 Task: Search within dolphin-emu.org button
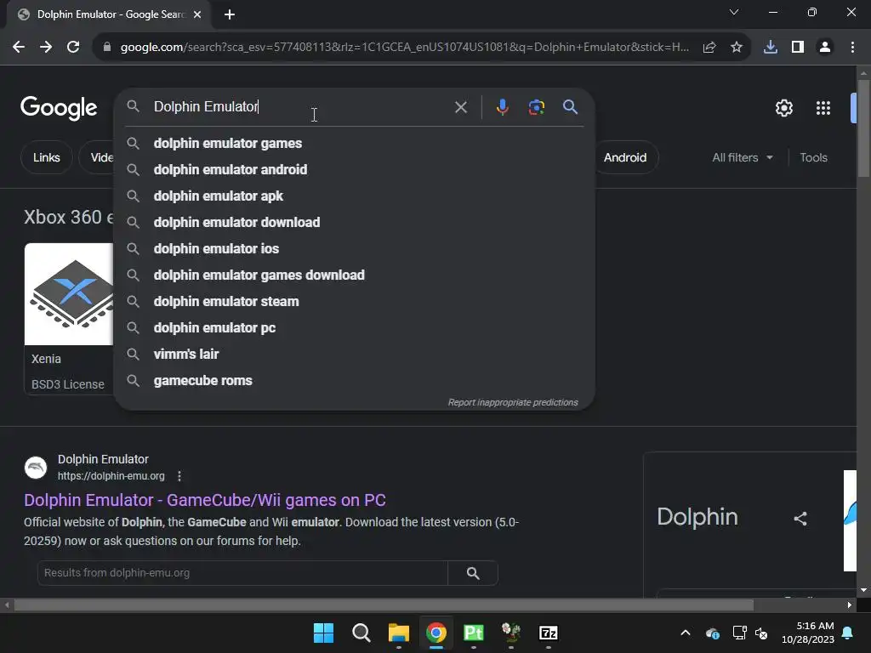[473, 572]
